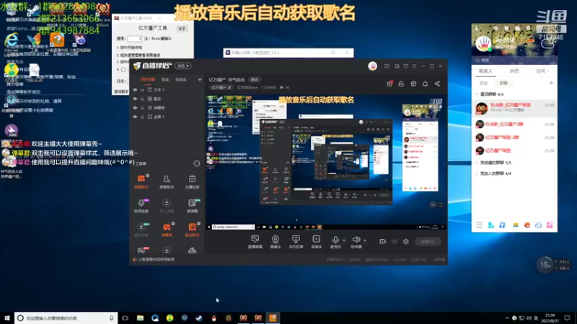
Task: Click user avatar in 直播伴侣 title bar
Action: (x=372, y=66)
